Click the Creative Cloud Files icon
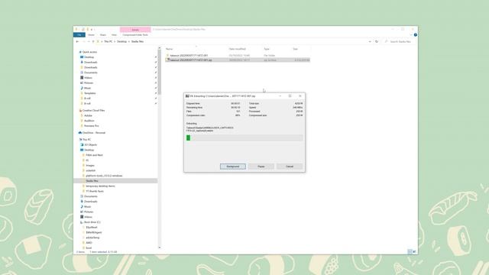Screen dimensions: 489x275 80,110
